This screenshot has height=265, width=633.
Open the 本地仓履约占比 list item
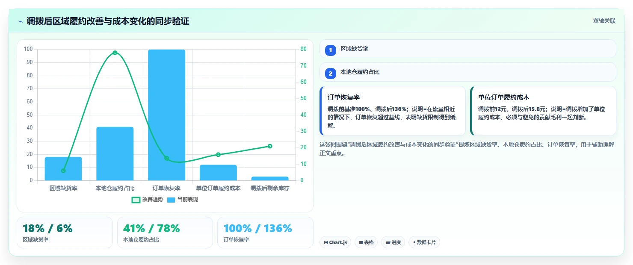[468, 72]
